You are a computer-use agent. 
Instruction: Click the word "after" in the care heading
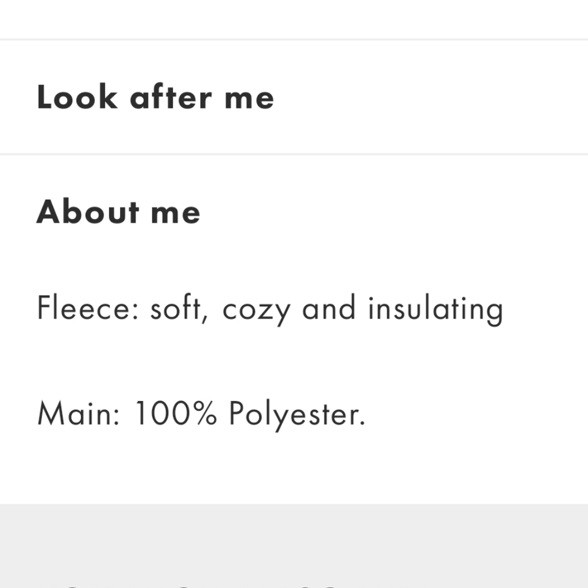pyautogui.click(x=171, y=97)
